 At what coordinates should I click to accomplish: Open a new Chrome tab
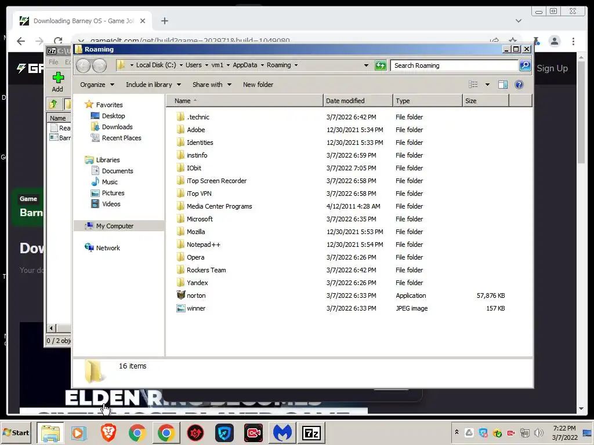(x=164, y=21)
